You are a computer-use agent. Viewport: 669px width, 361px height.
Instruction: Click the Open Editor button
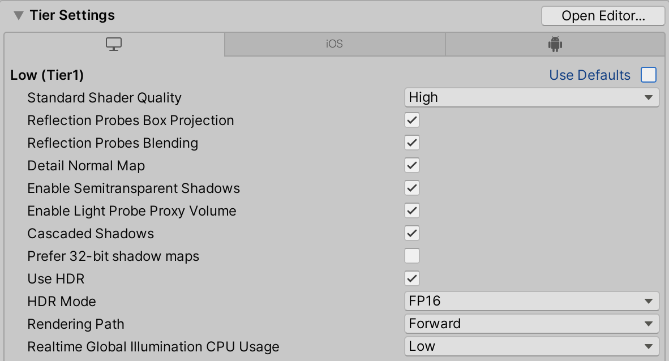[x=603, y=16]
